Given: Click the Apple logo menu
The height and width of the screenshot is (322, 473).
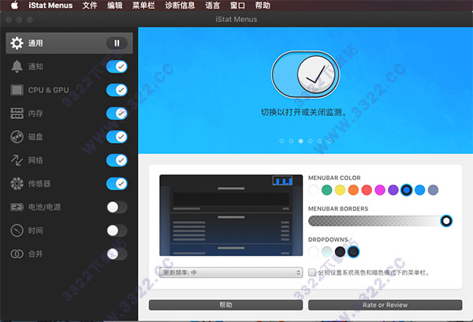Looking at the screenshot, I should pos(14,6).
